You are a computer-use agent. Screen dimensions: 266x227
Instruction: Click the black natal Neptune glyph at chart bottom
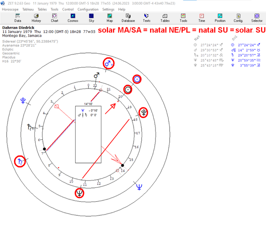pos(79,193)
